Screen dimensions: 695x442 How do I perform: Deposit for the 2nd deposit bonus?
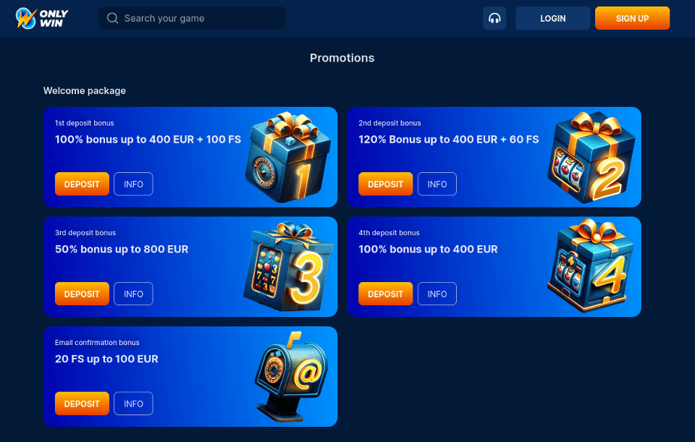pos(386,184)
